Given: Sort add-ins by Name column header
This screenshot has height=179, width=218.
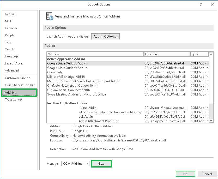Looking at the screenshot, I should 95,54.
